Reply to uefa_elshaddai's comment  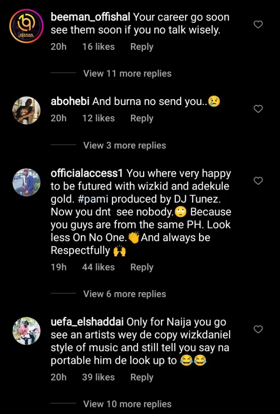[142, 377]
